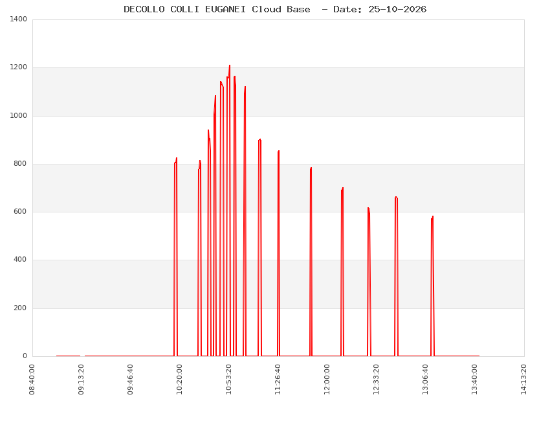Screen dimensions: 550x421
Task: Pick the y-axis label 600
Action: (x=20, y=212)
